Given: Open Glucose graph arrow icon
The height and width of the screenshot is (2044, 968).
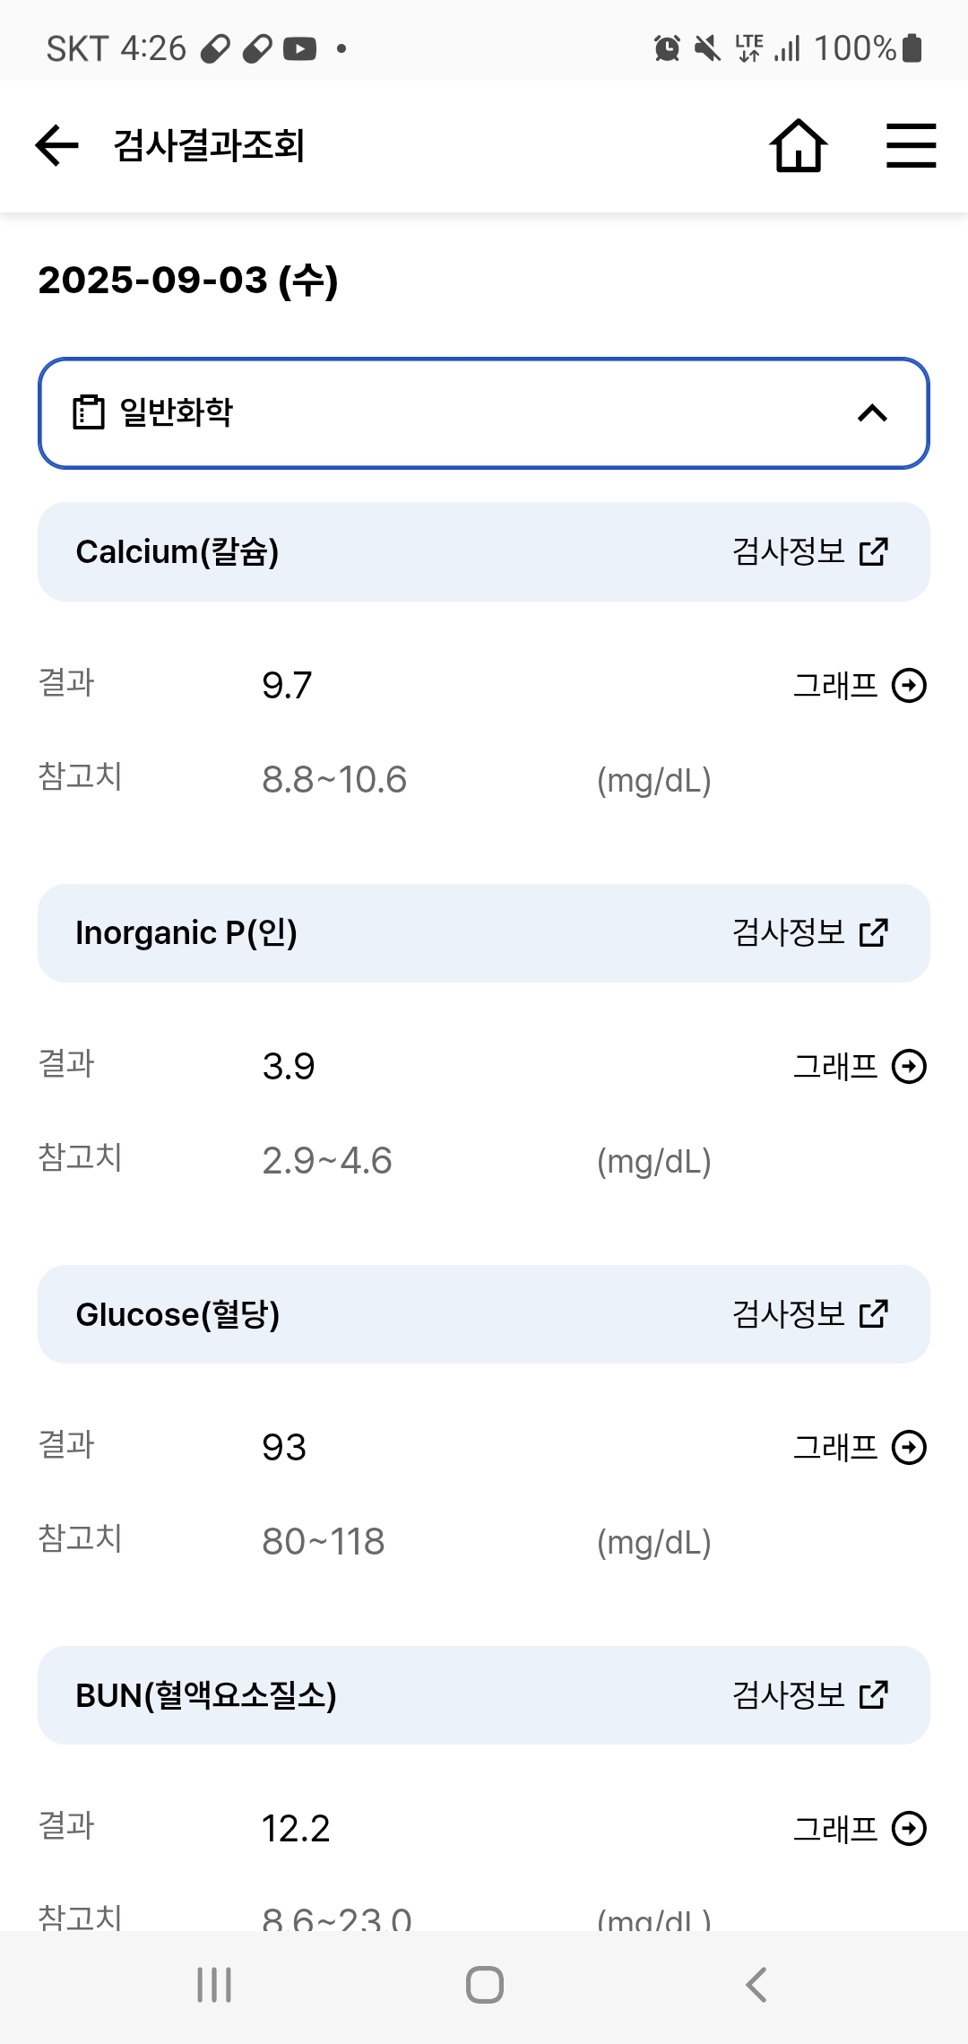Looking at the screenshot, I should pos(909,1448).
